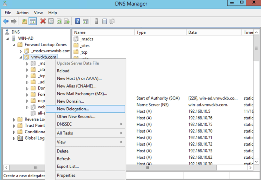The height and width of the screenshot is (180, 261).
Task: Click the Back arrow in the toolbar
Action: [x=6, y=21]
